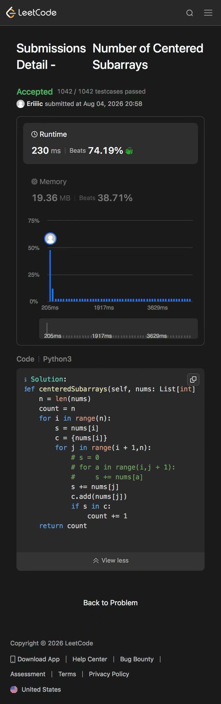Open the LeetCode home logo
Screen dimensions: 221x704
click(31, 13)
